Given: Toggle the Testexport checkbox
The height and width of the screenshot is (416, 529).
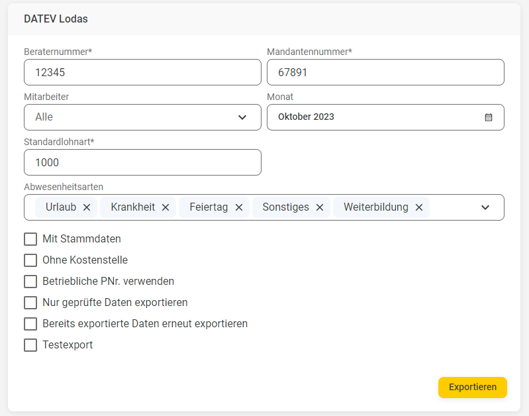Looking at the screenshot, I should click(30, 345).
